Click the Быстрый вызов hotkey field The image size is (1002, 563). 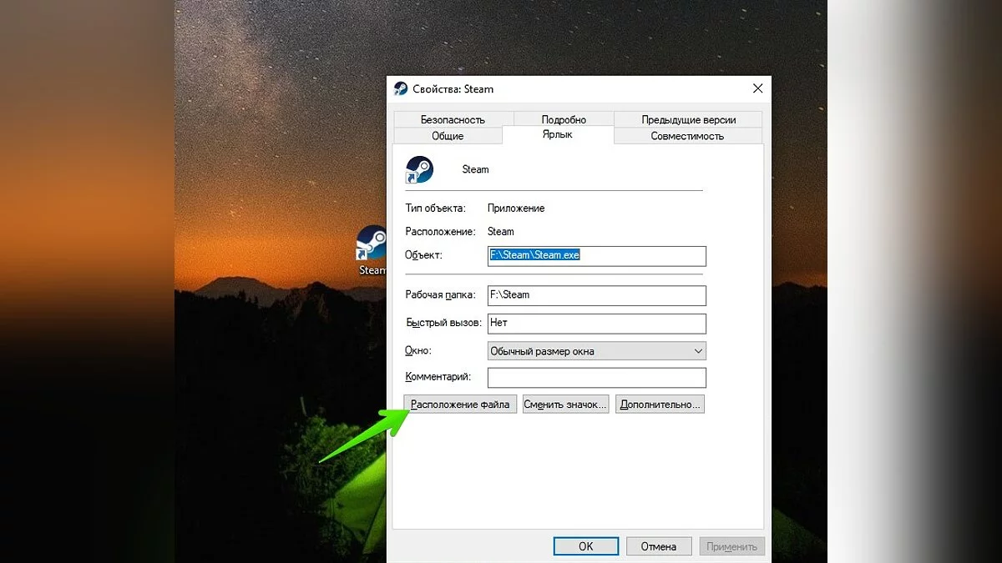point(596,323)
